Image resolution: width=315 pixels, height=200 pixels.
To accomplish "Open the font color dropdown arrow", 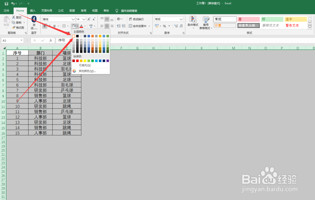I will [85, 26].
